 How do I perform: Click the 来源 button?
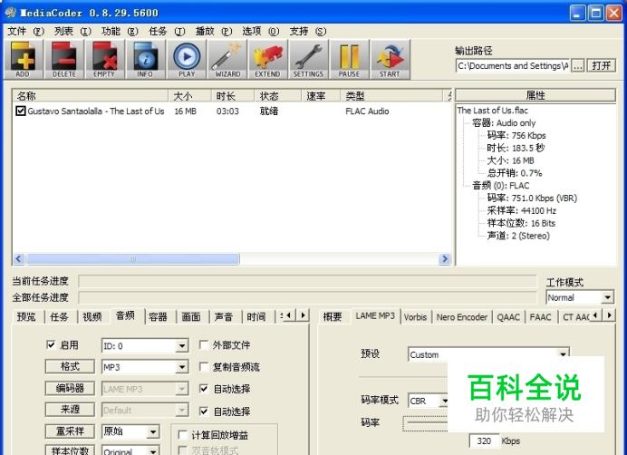[70, 409]
